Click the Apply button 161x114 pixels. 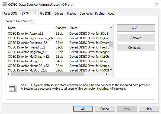click(x=127, y=109)
